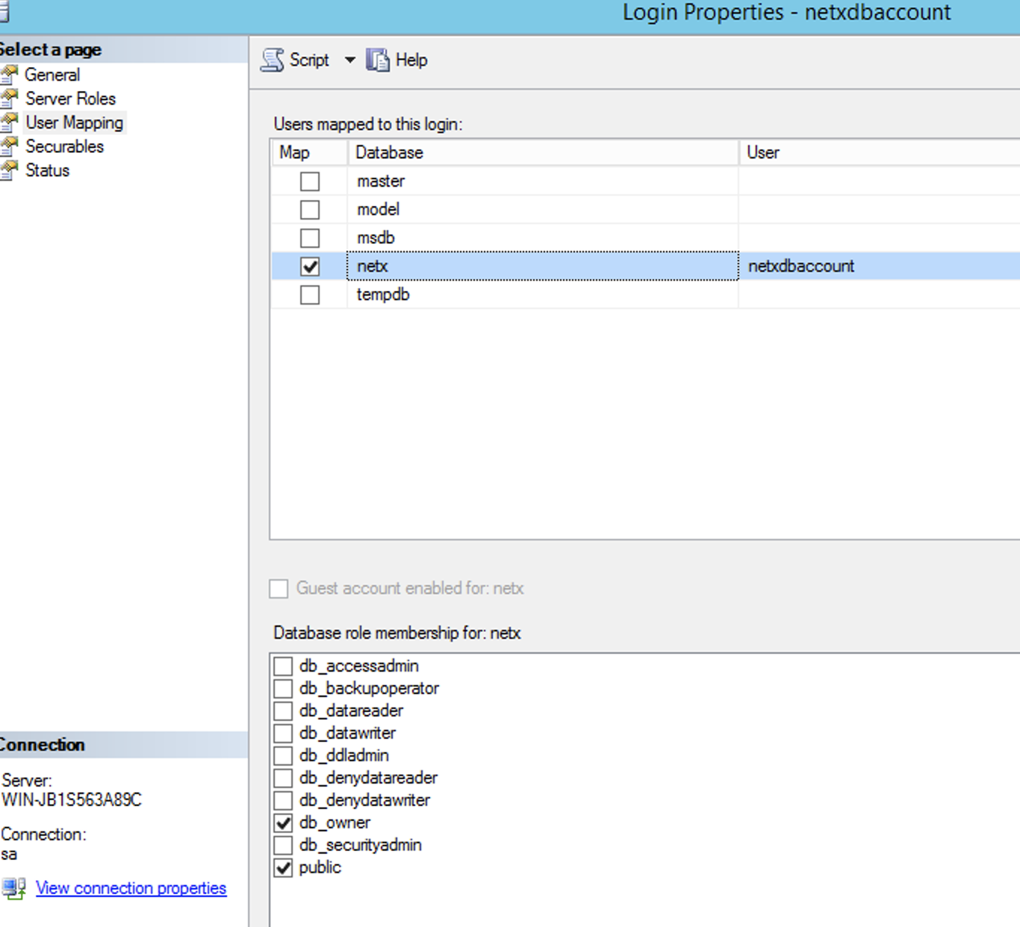Click the User Mapping page icon

pyautogui.click(x=9, y=122)
